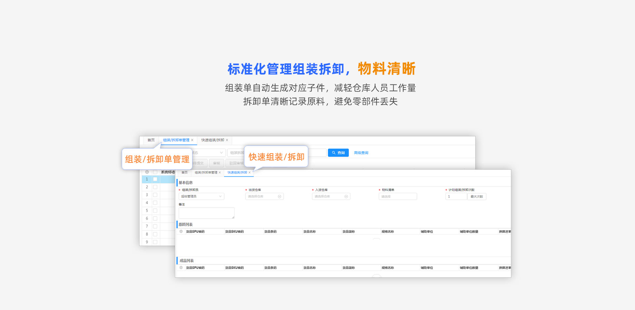
Task: Click the 货品名称 column header in 成品列表
Action: pos(310,268)
